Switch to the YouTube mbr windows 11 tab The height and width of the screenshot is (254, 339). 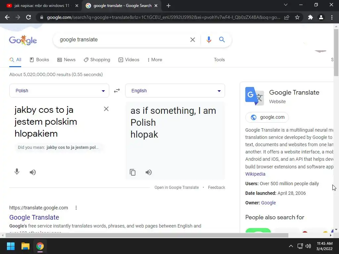(41, 6)
